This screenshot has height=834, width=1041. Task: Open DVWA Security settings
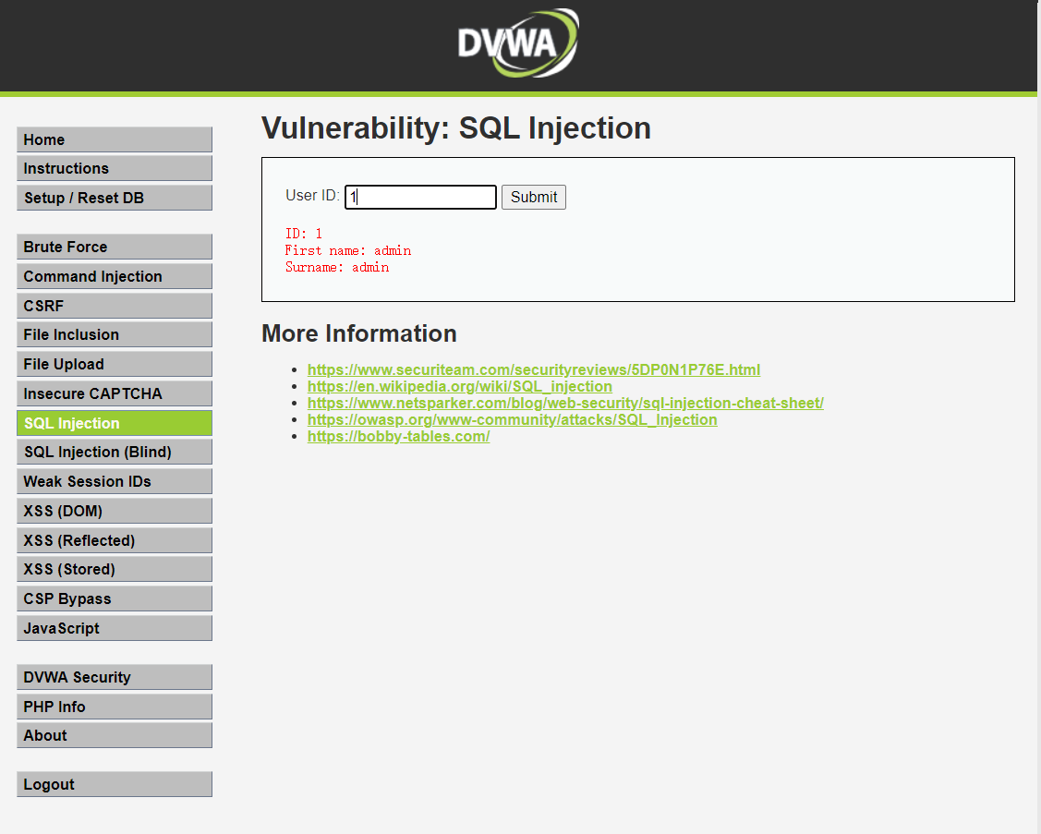[x=114, y=677]
